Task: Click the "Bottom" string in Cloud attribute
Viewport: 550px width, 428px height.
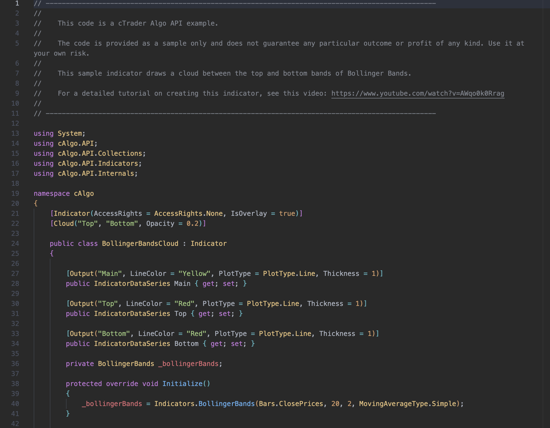Action: (x=122, y=224)
